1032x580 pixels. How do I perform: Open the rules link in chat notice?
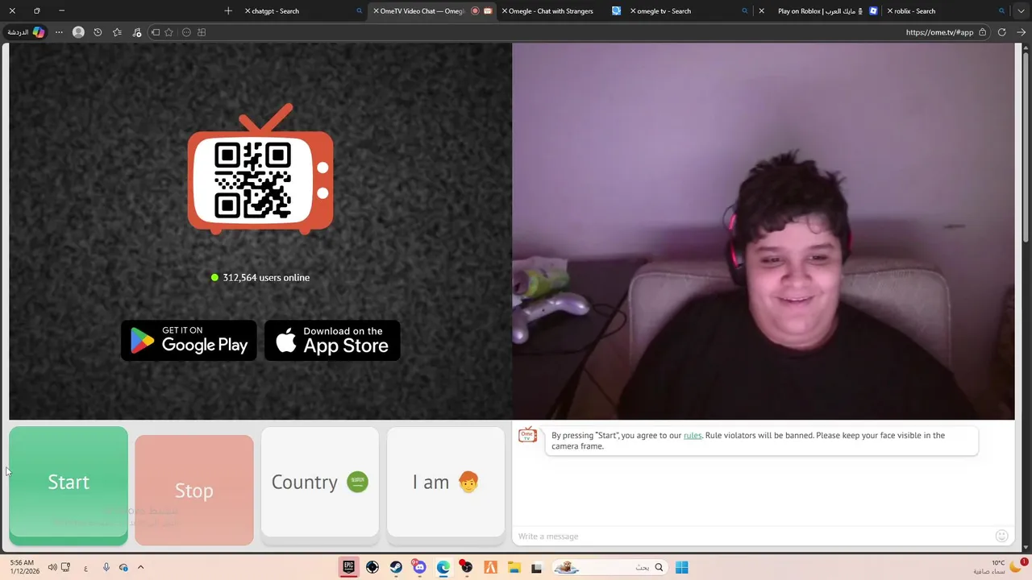pyautogui.click(x=693, y=435)
